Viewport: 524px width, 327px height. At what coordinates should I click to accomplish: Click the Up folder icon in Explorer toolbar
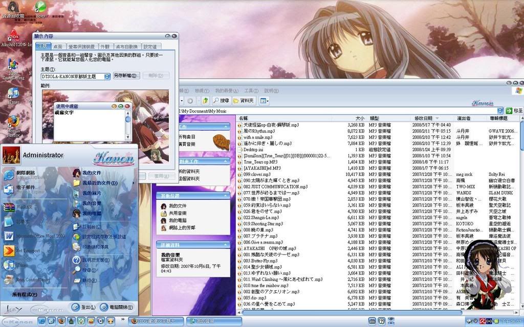coord(205,101)
